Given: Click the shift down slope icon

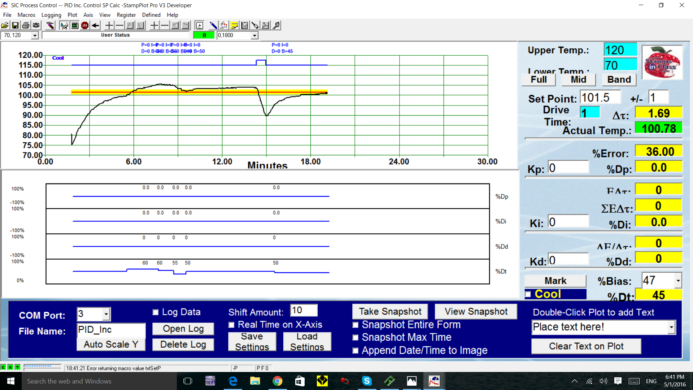Looking at the screenshot, I should click(x=140, y=25).
